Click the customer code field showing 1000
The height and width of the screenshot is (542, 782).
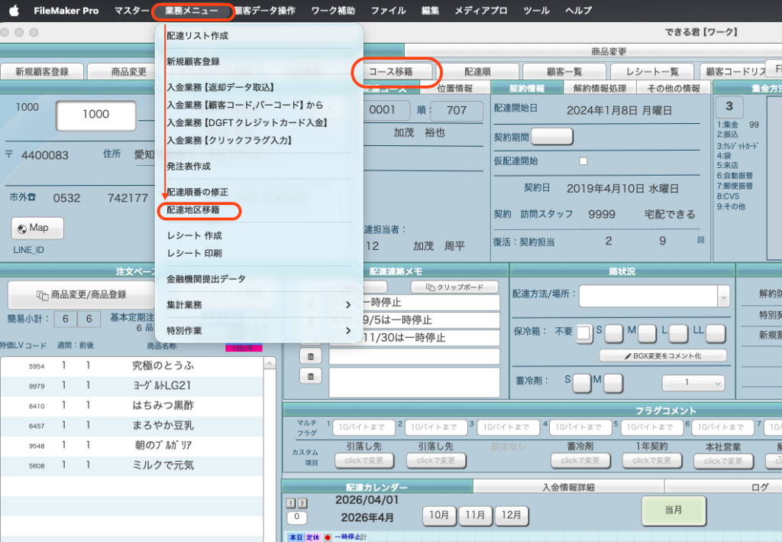click(x=95, y=114)
